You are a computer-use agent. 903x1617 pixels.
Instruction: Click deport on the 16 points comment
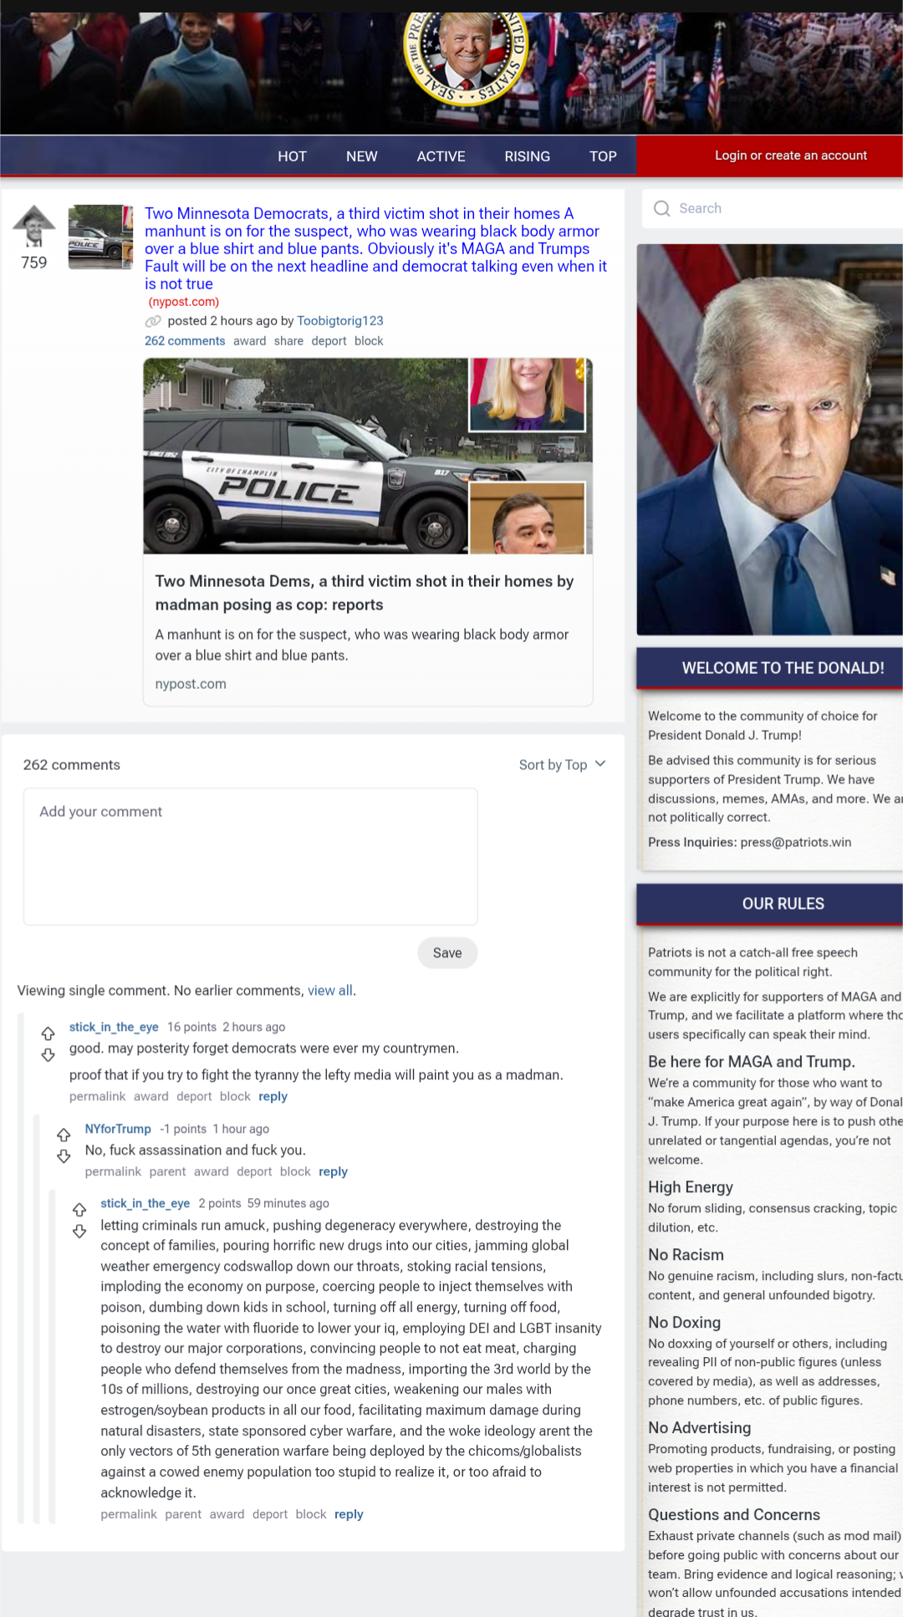tap(194, 1096)
